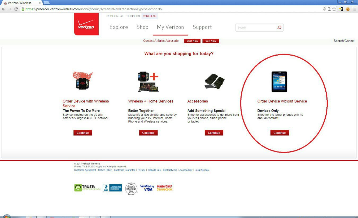358x218 pixels.
Task: Click the Call Now button
Action: (x=211, y=41)
